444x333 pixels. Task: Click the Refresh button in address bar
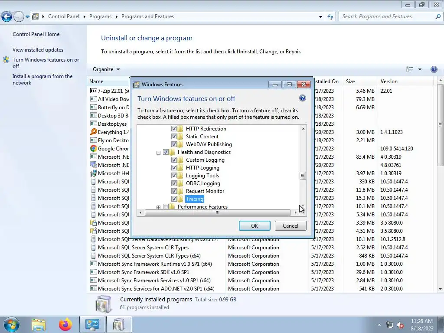[x=330, y=16]
